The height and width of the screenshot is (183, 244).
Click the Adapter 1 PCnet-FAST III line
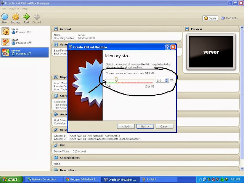[87, 136]
